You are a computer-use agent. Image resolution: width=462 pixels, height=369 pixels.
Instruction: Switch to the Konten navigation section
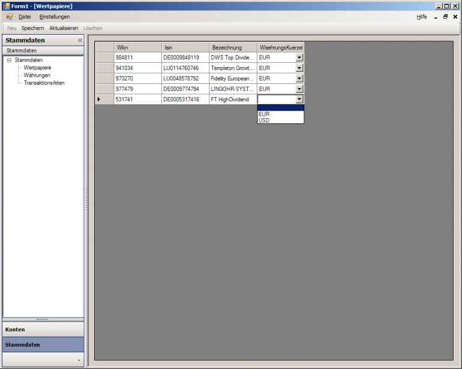[43, 329]
